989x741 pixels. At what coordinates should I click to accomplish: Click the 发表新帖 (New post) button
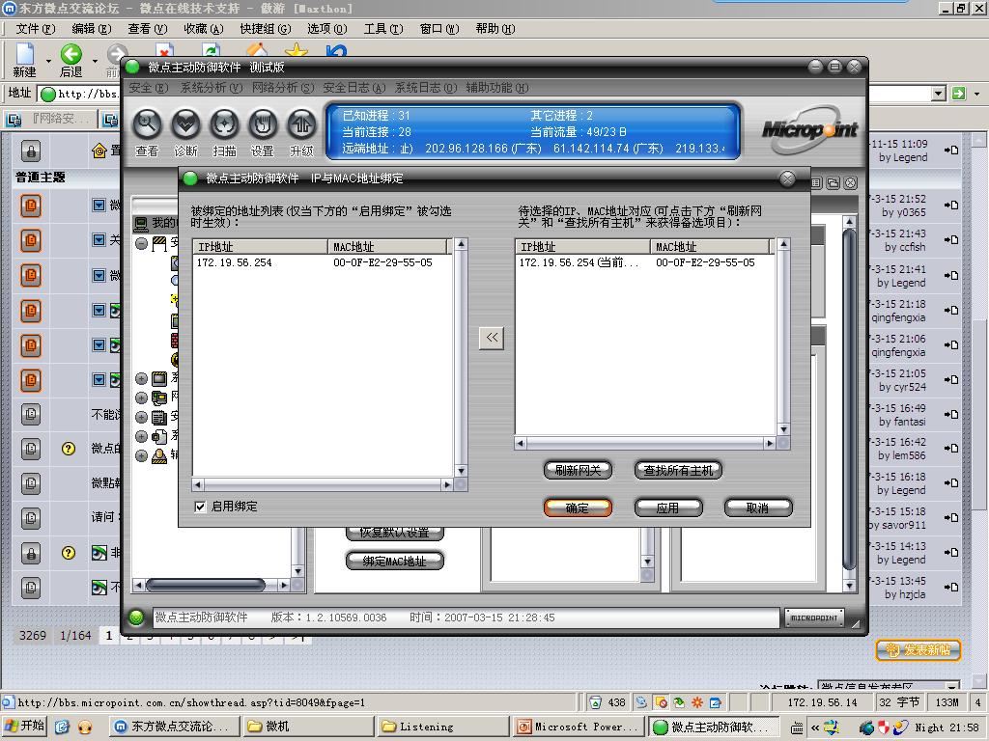918,649
